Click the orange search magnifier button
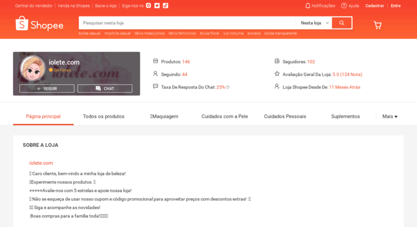 [x=342, y=23]
